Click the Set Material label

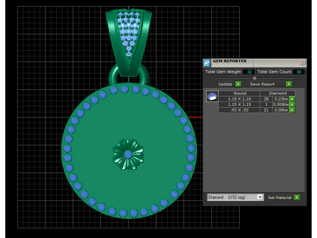point(279,198)
